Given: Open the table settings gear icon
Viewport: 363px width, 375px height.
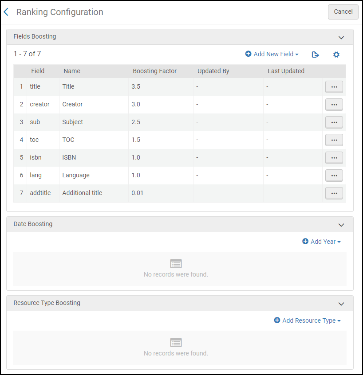Looking at the screenshot, I should 336,55.
